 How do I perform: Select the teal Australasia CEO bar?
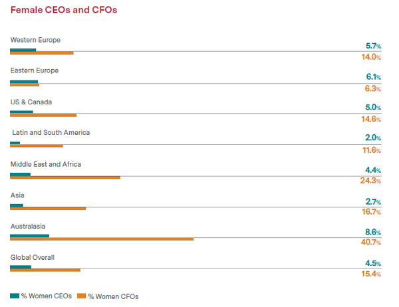[29, 235]
